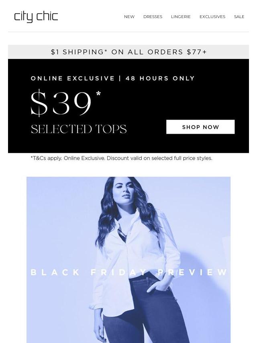Viewport: 257px width, 343px height.
Task: Open the NEW menu item
Action: 129,16
